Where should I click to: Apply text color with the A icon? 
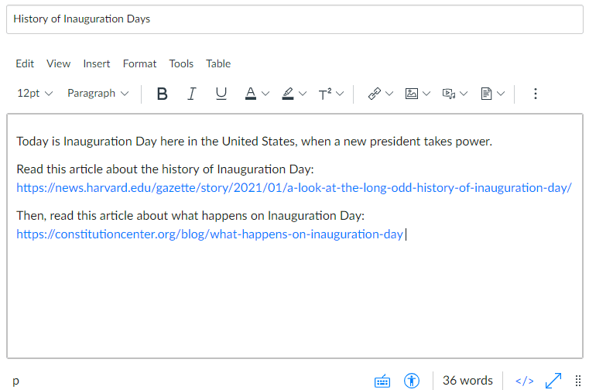point(251,94)
